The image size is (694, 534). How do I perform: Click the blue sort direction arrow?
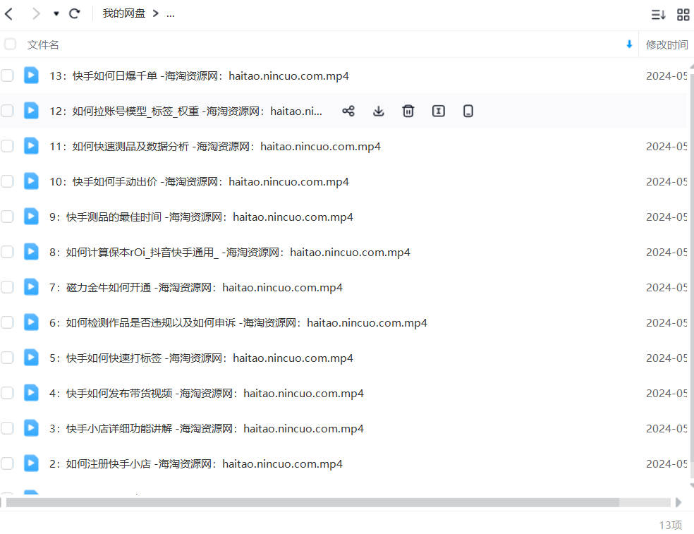(x=629, y=44)
